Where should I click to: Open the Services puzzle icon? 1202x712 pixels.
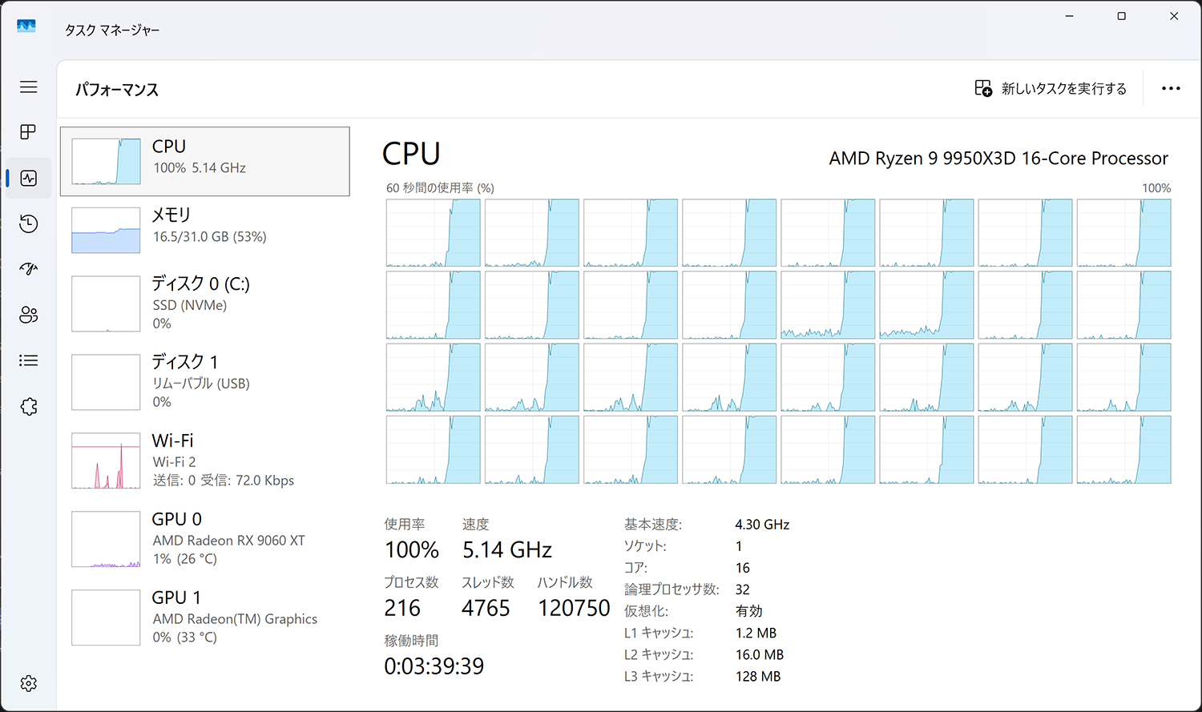(x=29, y=407)
